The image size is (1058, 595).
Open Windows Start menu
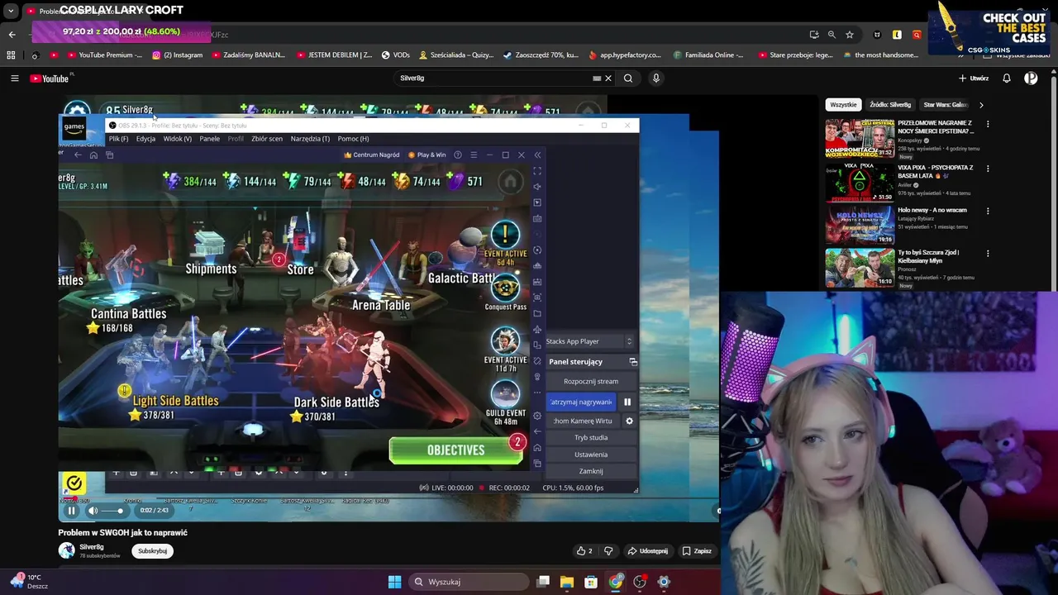tap(394, 582)
